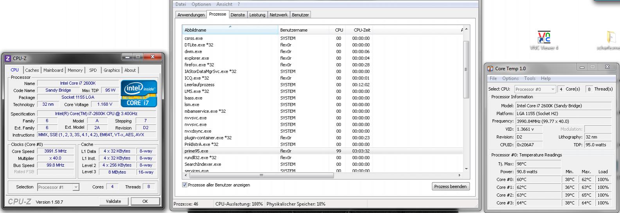Open Tools menu in Core Temp
Image resolution: width=620 pixels, height=213 pixels.
point(530,78)
